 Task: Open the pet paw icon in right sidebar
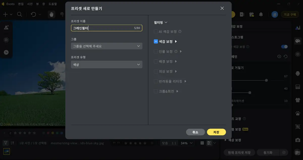point(298,113)
